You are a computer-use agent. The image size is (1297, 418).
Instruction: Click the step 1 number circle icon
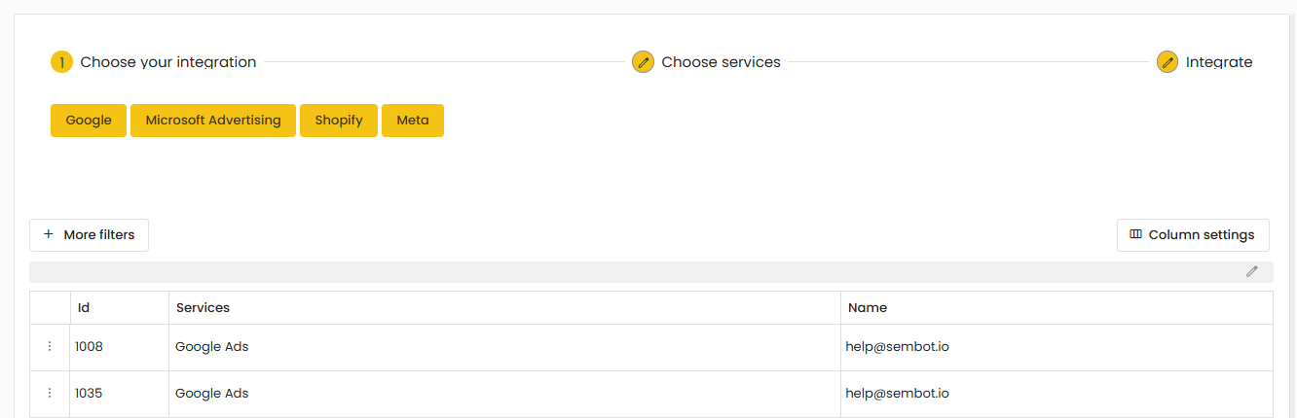tap(61, 62)
